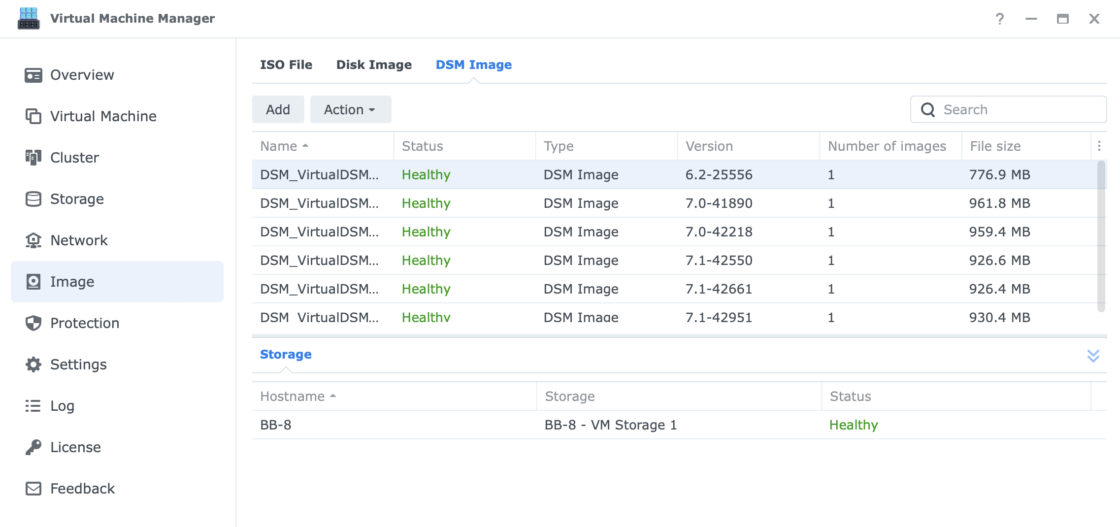Click the Type column header
The image size is (1120, 527).
[606, 146]
